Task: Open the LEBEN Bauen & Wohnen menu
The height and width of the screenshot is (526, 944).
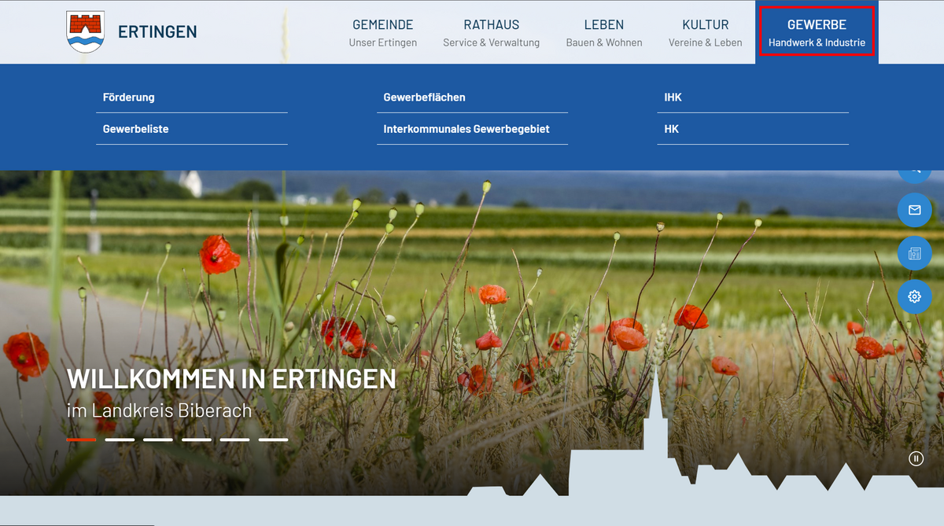Action: [x=604, y=32]
